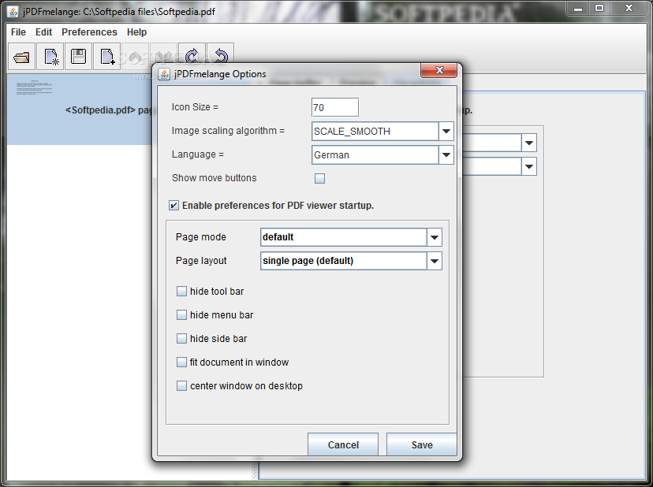Click the 'Language =' label
This screenshot has width=653, height=487.
point(198,154)
